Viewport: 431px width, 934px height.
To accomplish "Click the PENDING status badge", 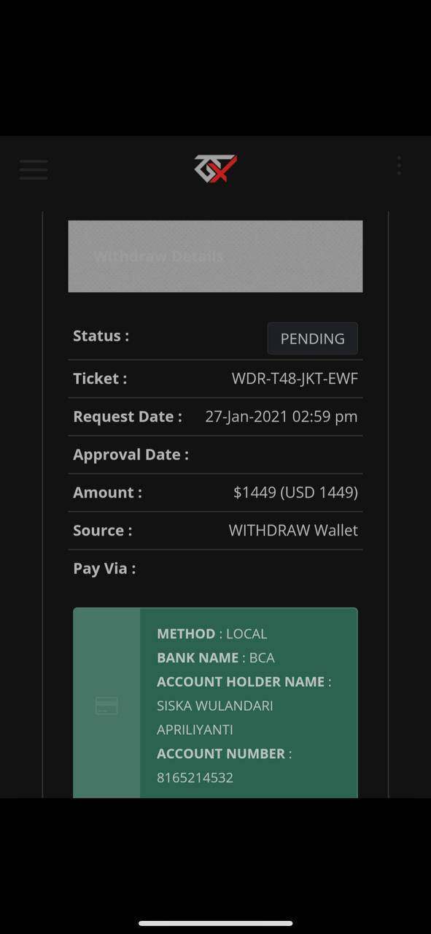I will (x=313, y=339).
